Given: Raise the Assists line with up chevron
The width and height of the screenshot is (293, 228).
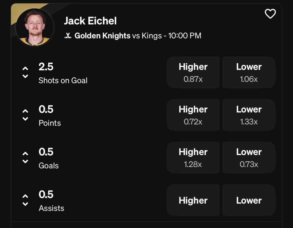Looking at the screenshot, I should 25,196.
